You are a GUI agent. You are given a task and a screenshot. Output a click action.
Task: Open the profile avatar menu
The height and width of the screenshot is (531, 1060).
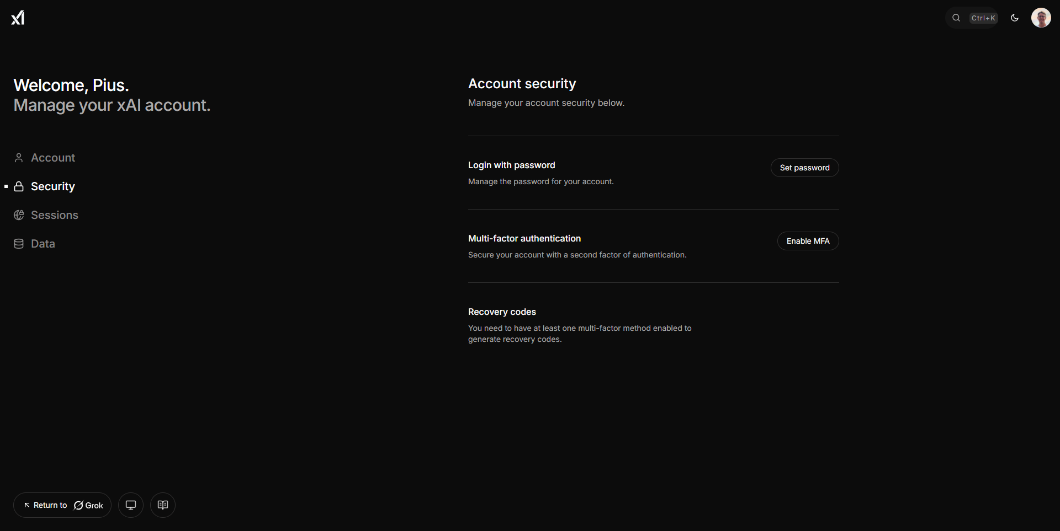click(x=1041, y=18)
